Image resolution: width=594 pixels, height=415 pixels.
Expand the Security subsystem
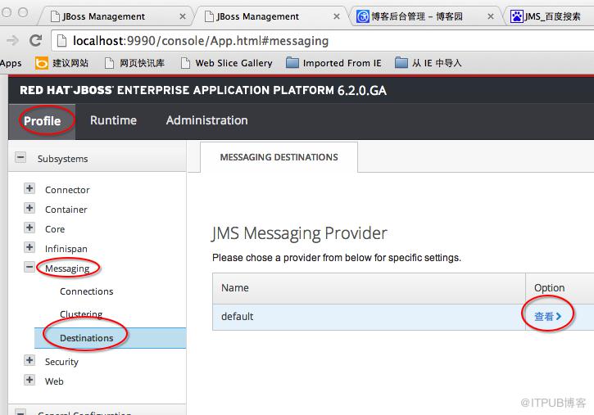(29, 360)
